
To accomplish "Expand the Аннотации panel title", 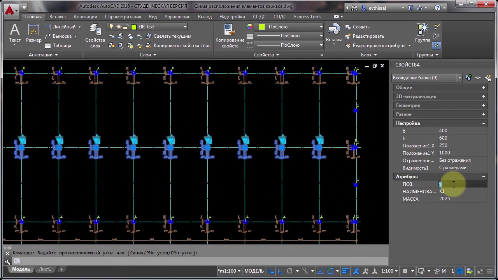I will [43, 55].
